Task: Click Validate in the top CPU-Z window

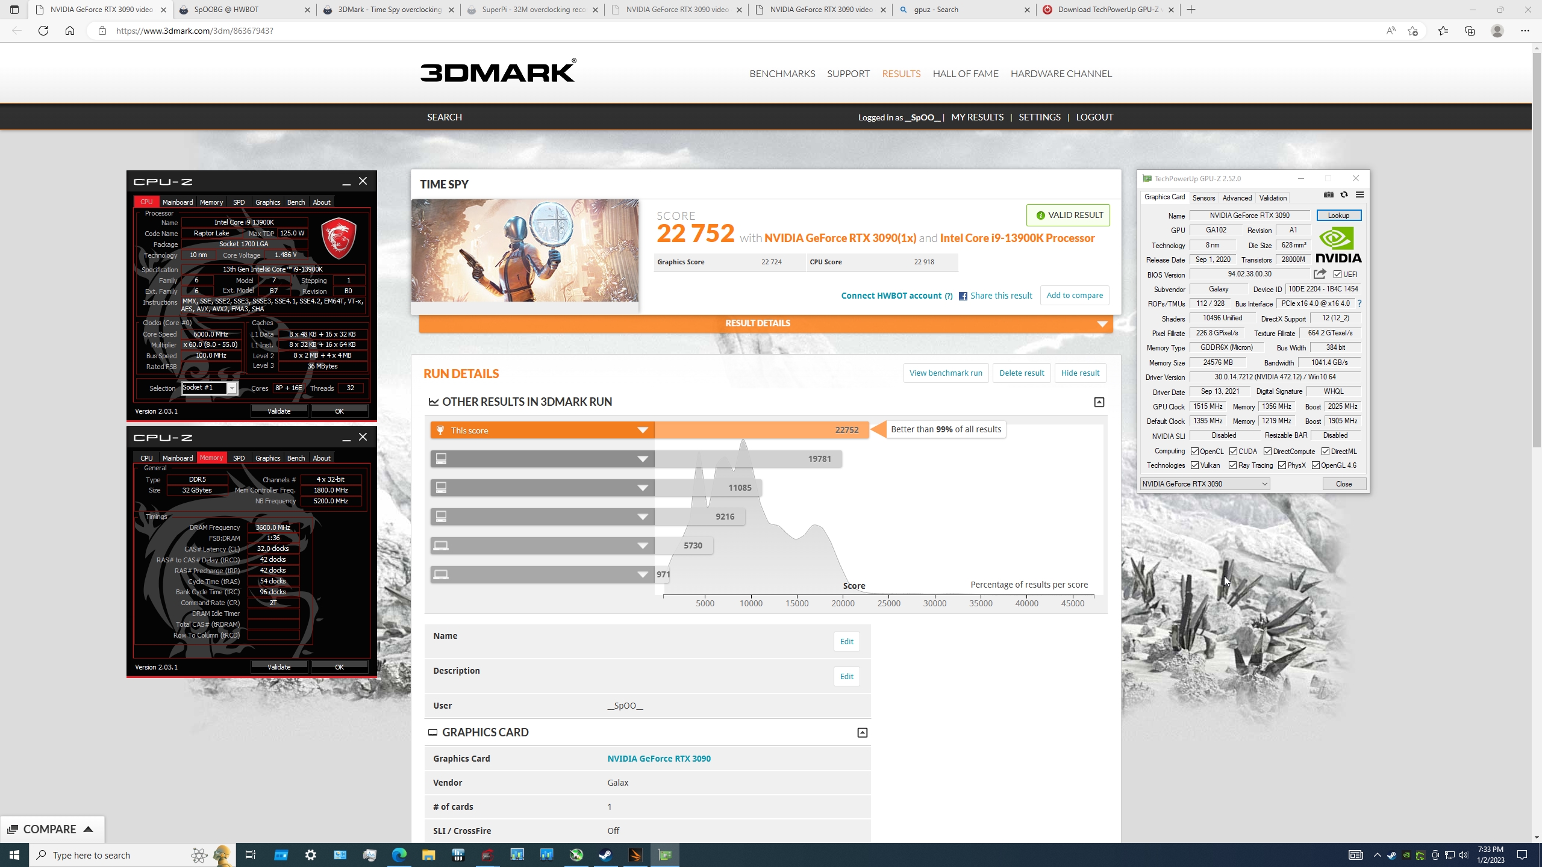Action: tap(279, 411)
